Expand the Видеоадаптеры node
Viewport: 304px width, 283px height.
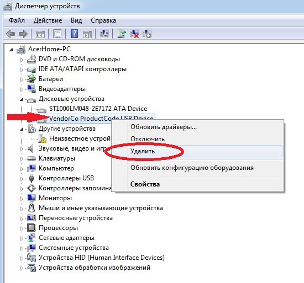tap(22, 89)
